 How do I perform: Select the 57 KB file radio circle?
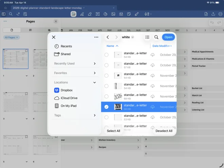106,65
